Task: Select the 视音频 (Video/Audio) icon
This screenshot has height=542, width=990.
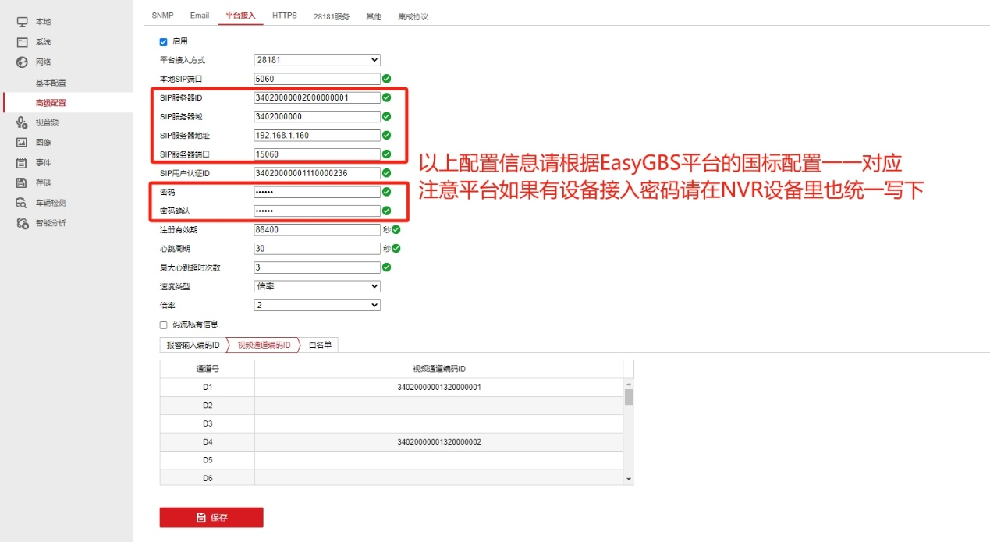Action: (21, 122)
